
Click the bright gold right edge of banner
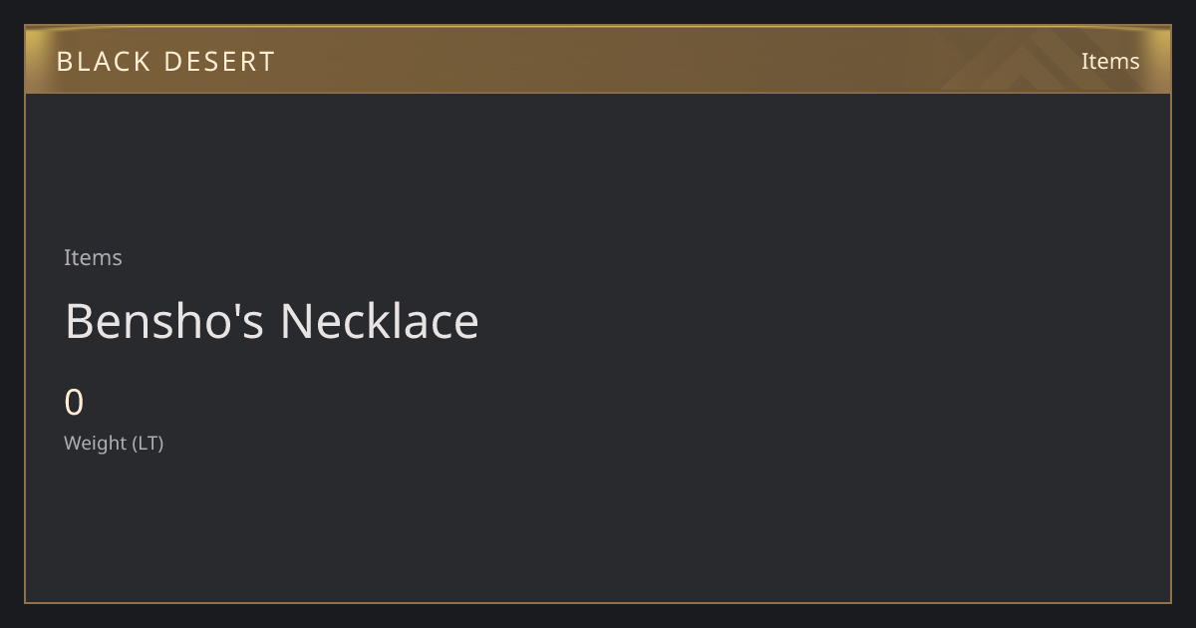point(1161,60)
